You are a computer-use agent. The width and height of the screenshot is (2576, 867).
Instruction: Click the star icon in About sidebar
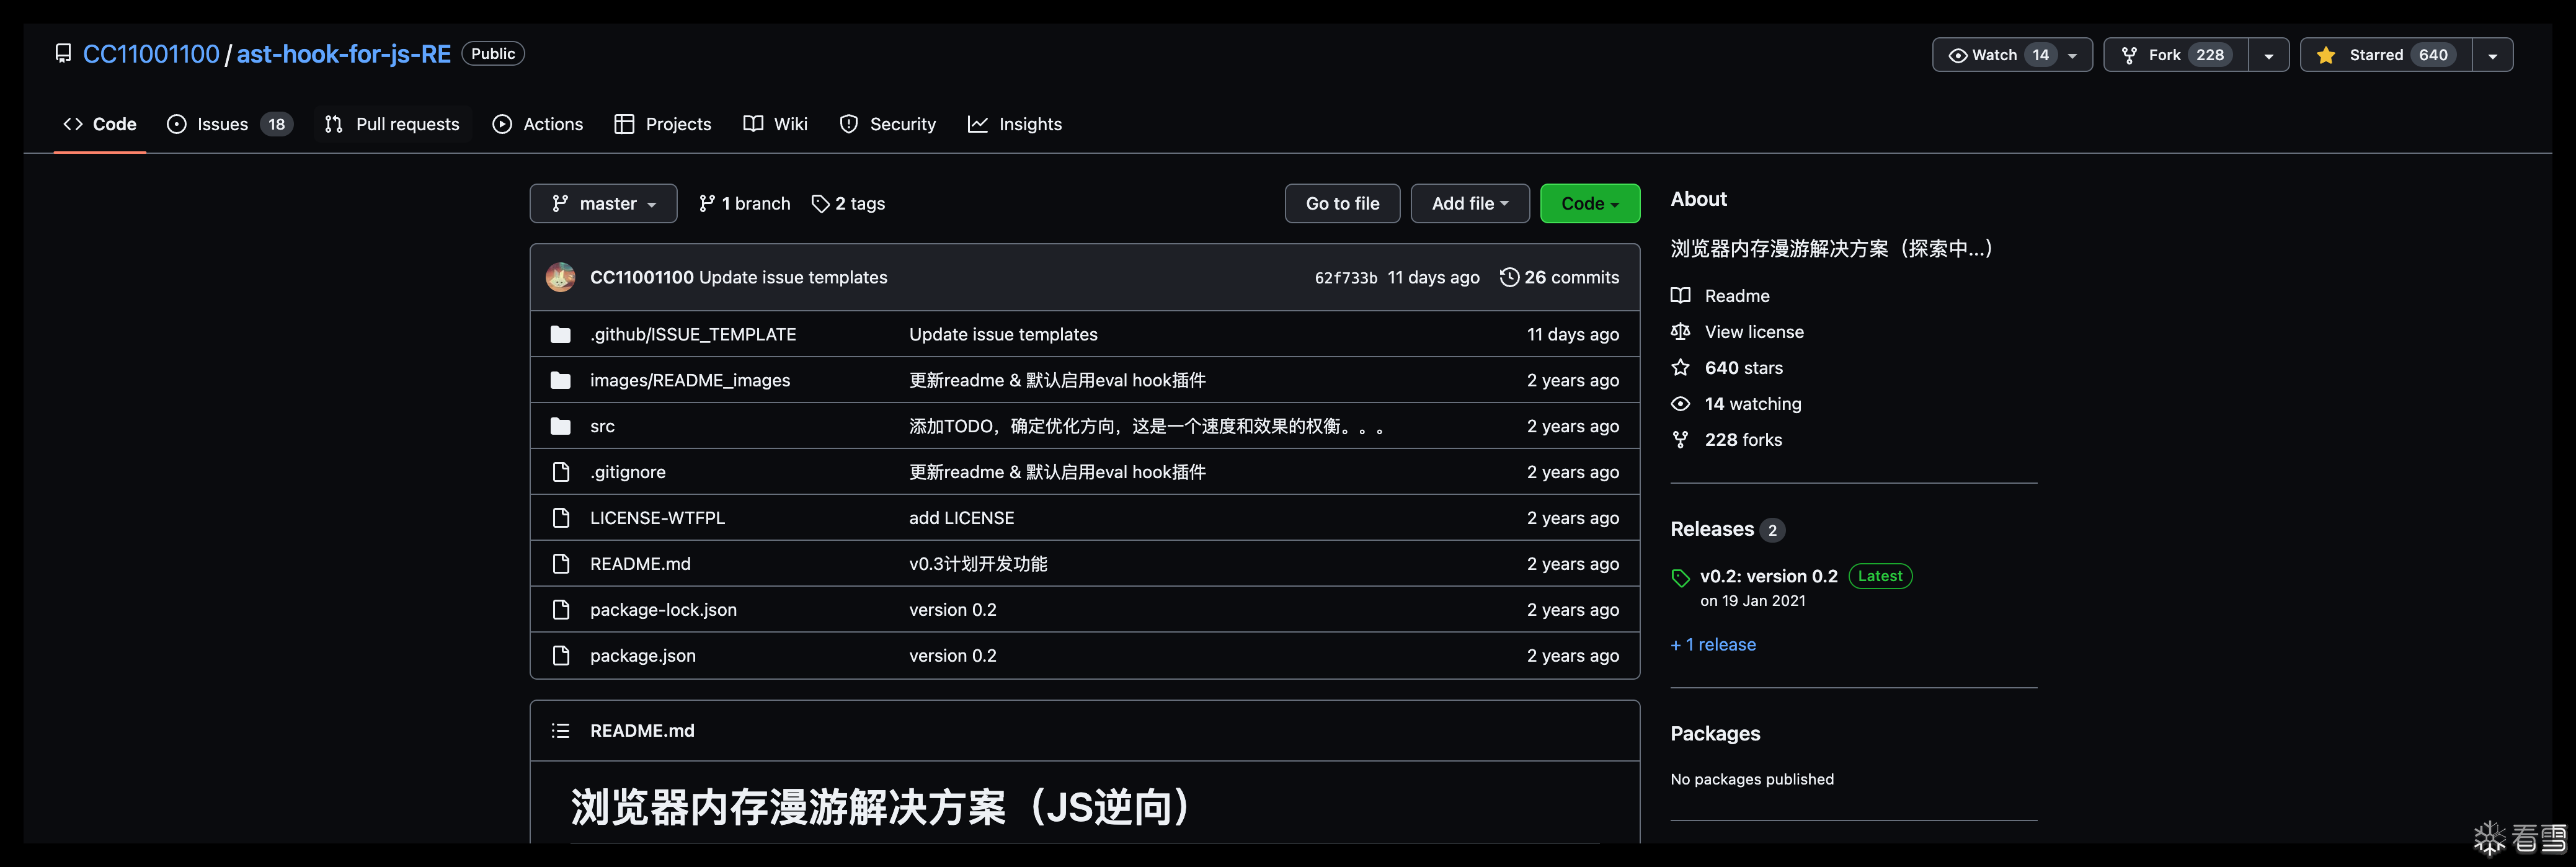tap(1680, 368)
